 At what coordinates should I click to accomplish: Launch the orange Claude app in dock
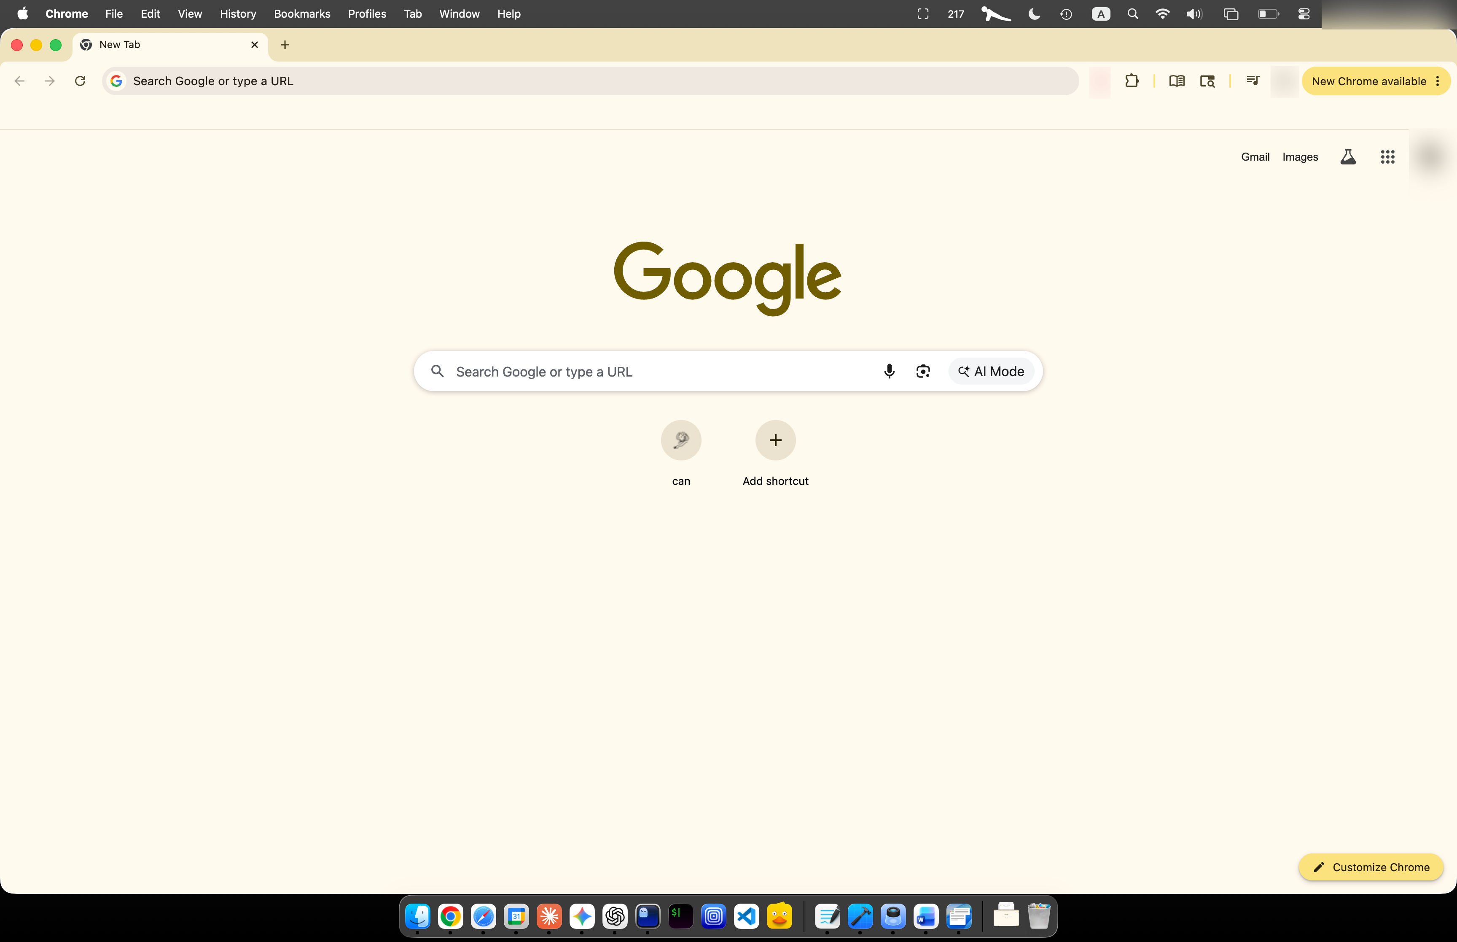(x=549, y=916)
